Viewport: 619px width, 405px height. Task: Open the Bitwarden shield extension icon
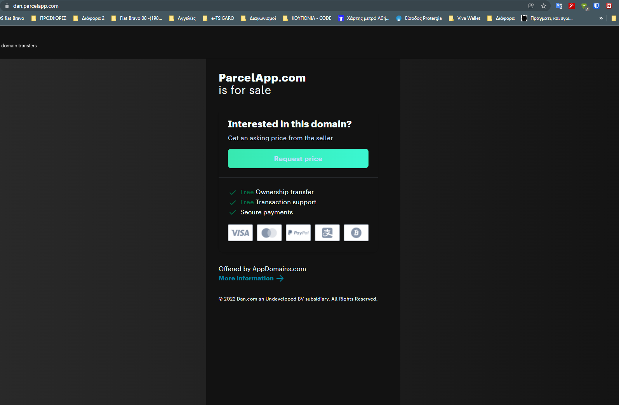[x=596, y=6]
